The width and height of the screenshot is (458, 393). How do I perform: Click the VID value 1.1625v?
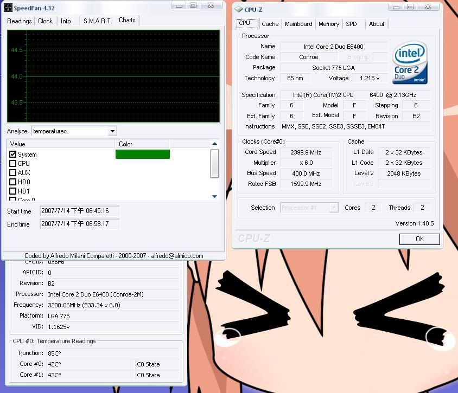click(113, 327)
